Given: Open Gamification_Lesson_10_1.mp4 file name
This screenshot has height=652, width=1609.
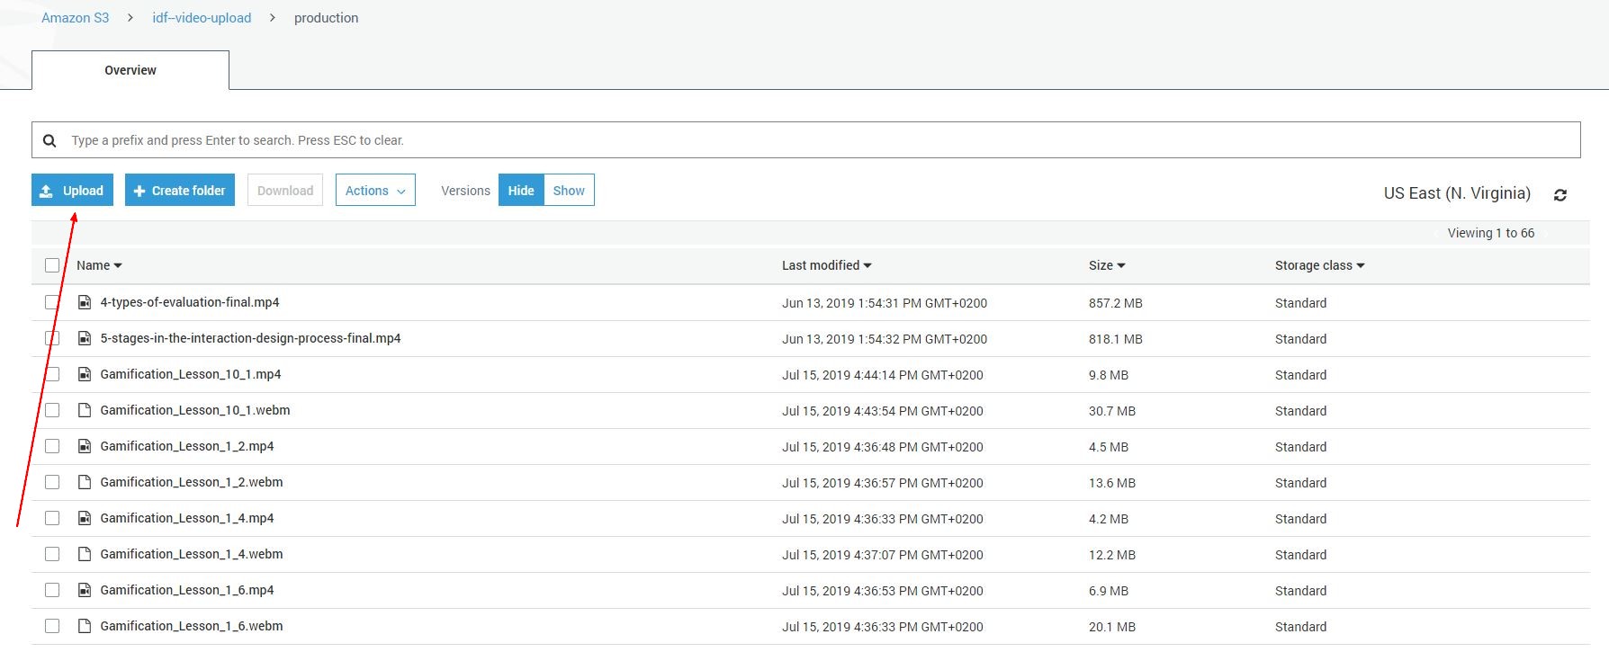Looking at the screenshot, I should click(191, 374).
